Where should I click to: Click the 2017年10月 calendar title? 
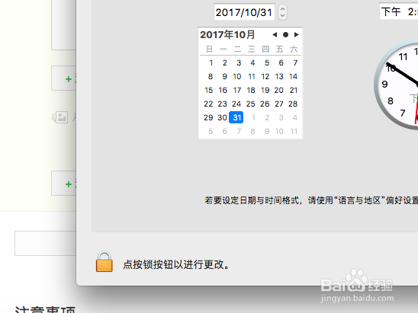pos(227,34)
